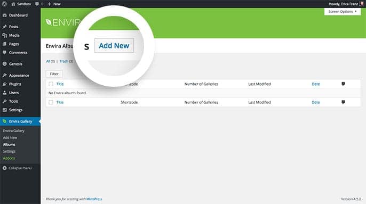366x204 pixels.
Task: Open Plugins in the sidebar
Action: (x=15, y=84)
